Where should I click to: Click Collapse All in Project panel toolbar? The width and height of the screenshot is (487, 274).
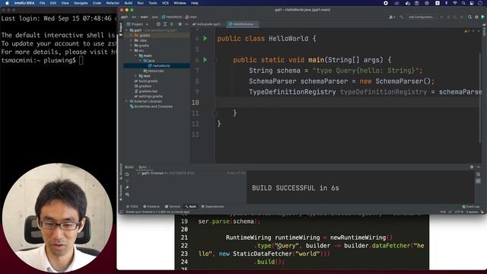[x=171, y=24]
